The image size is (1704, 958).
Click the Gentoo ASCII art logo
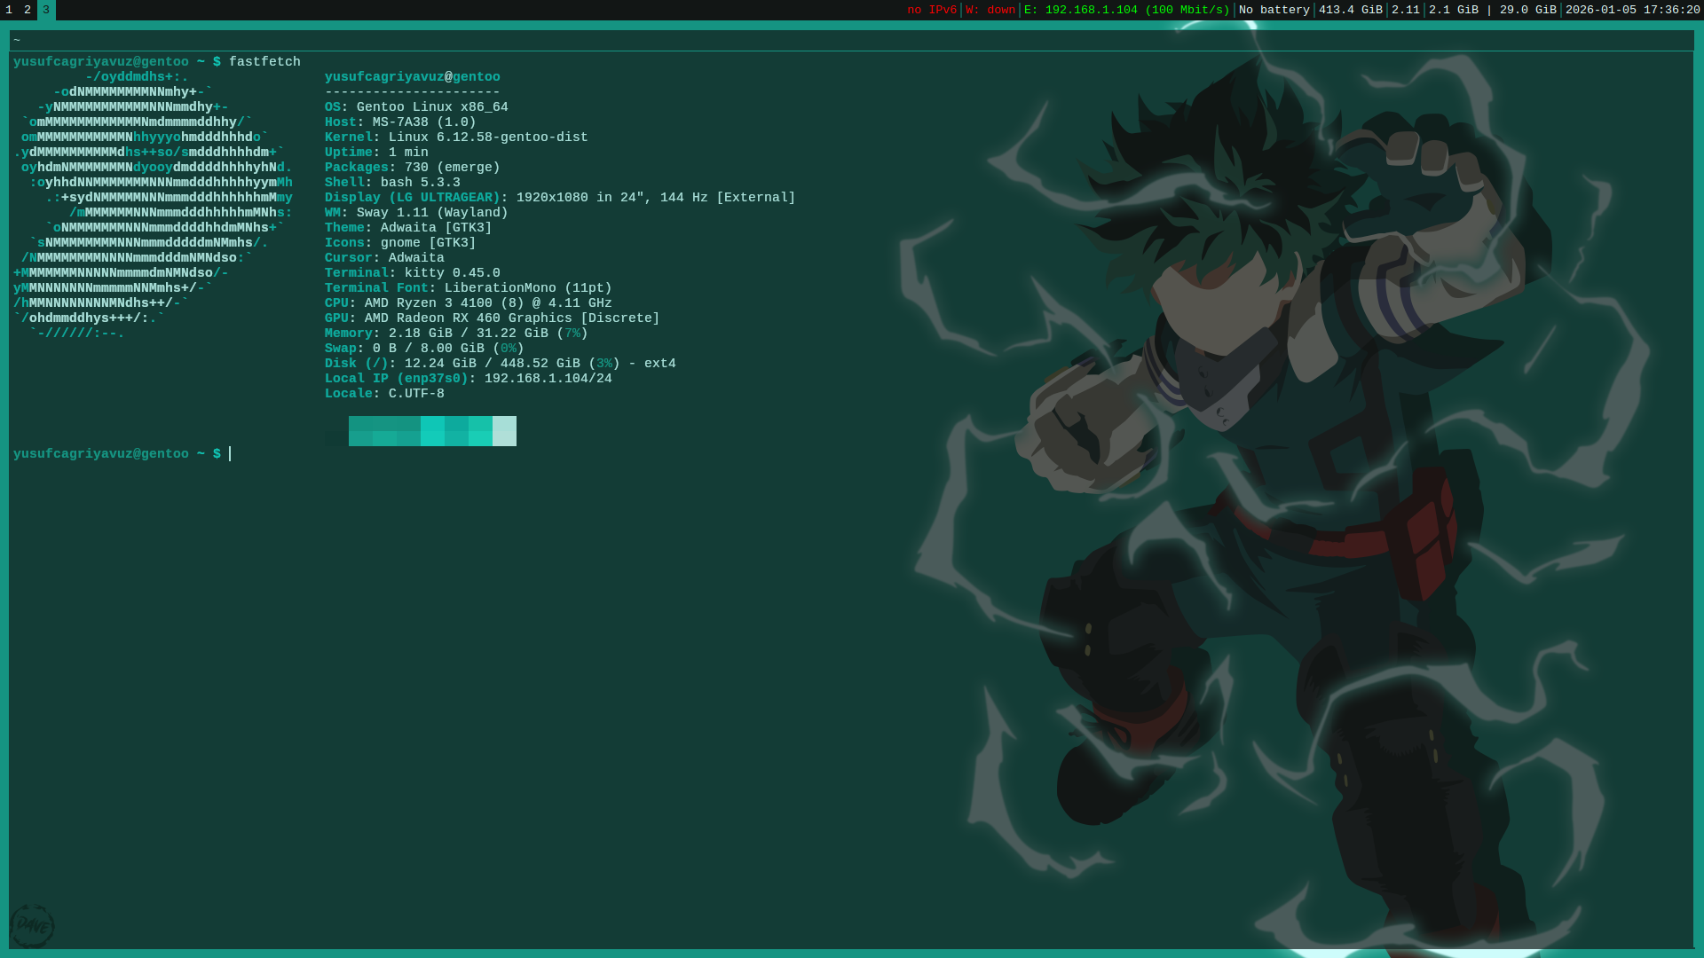pyautogui.click(x=153, y=205)
